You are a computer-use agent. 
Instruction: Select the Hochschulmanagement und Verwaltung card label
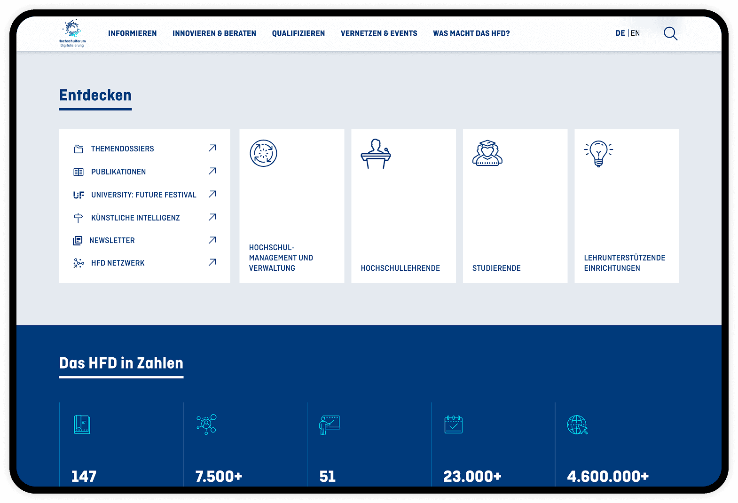(x=281, y=258)
